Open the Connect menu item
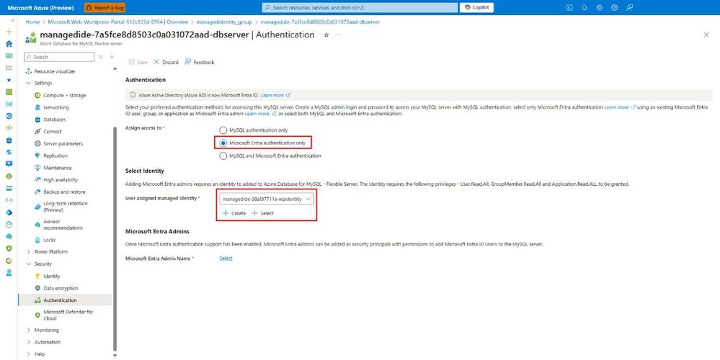720x360 pixels. (53, 132)
